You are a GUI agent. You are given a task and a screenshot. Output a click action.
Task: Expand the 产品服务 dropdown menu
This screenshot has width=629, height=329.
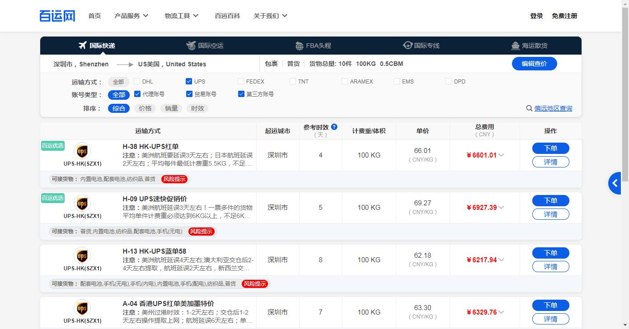tap(131, 16)
